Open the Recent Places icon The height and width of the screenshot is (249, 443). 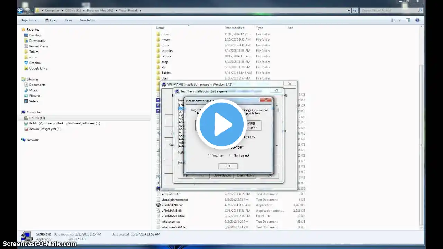[x=26, y=46]
